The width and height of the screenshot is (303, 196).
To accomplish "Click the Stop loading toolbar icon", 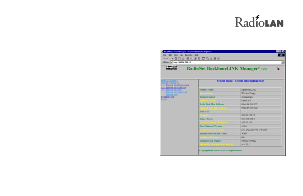I will click(x=176, y=59).
